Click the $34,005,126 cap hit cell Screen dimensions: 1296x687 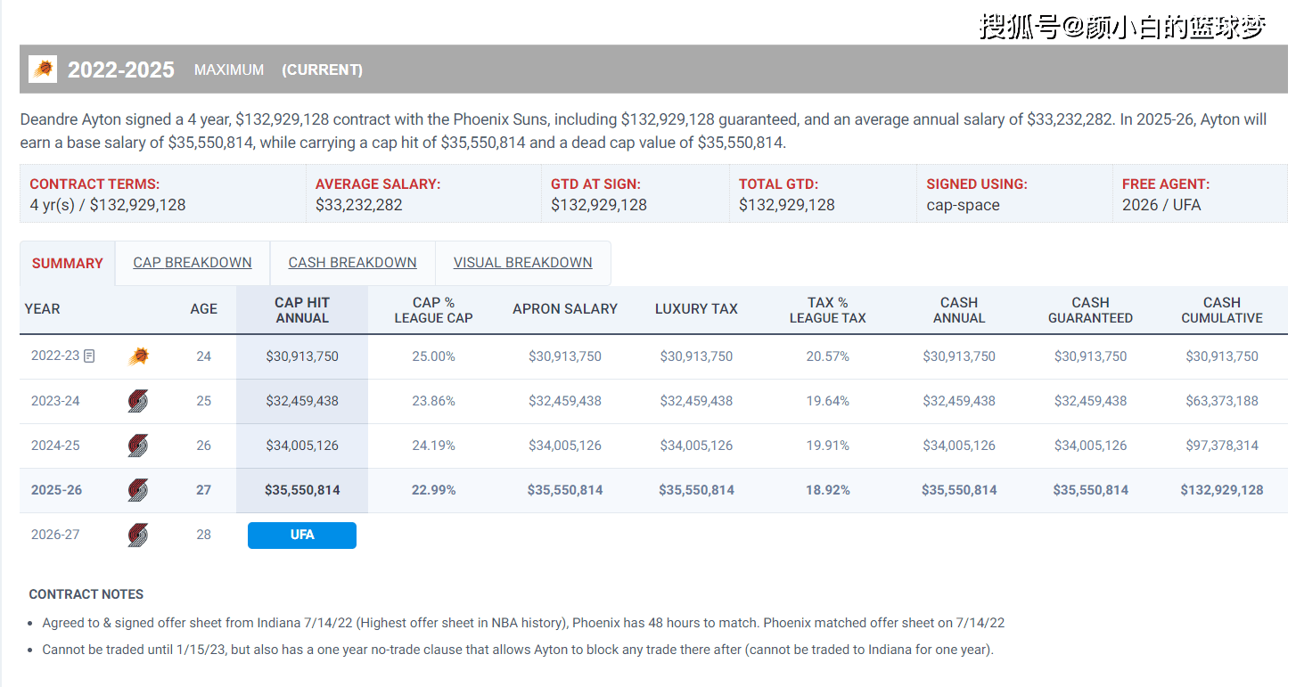coord(302,446)
